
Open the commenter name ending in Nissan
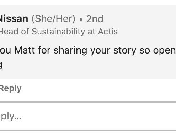click(14, 19)
